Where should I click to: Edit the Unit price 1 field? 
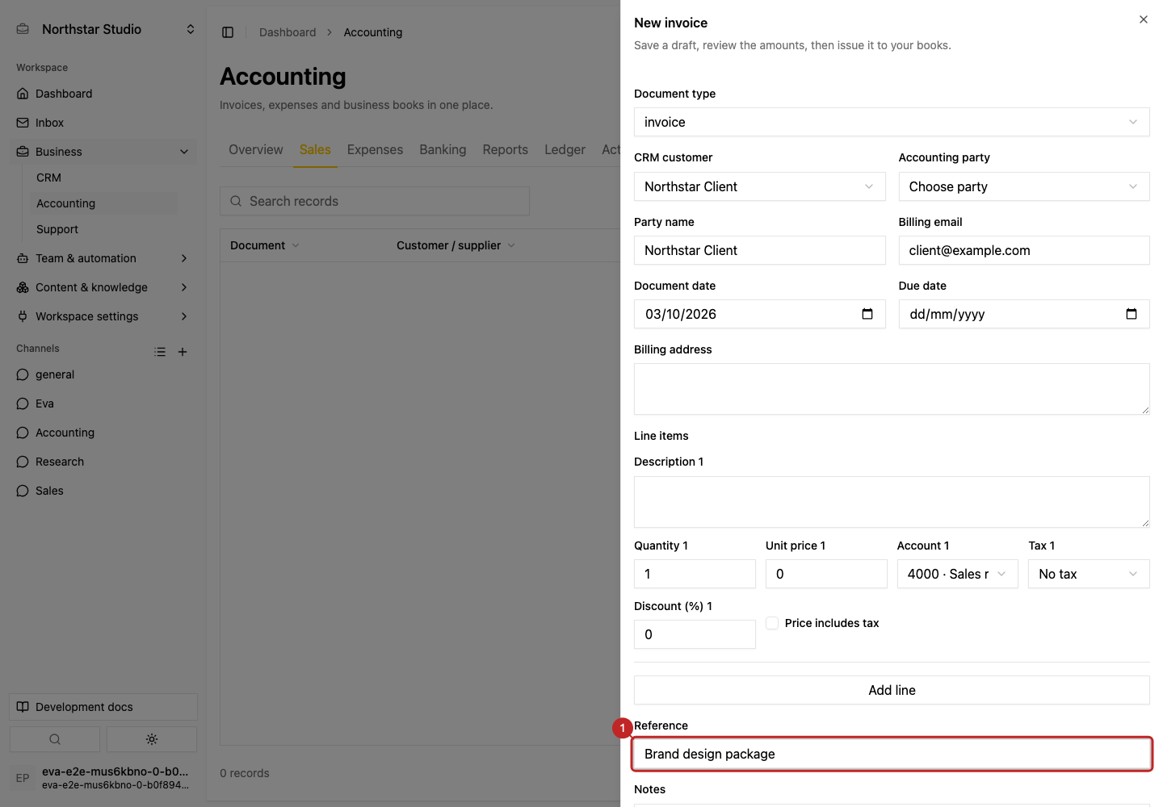(x=826, y=574)
